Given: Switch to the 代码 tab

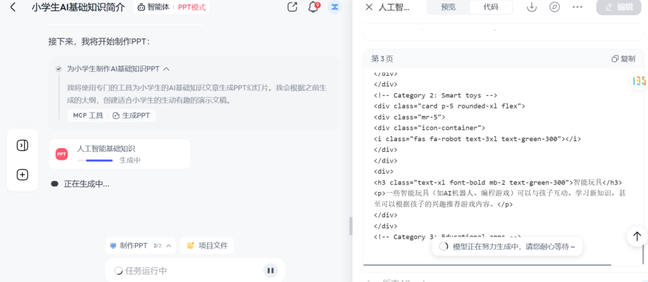Looking at the screenshot, I should point(491,7).
